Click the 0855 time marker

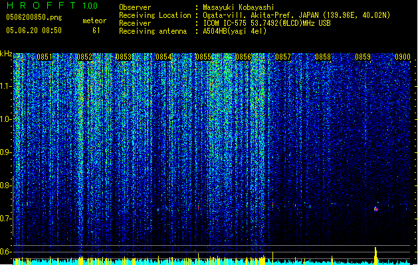point(203,57)
